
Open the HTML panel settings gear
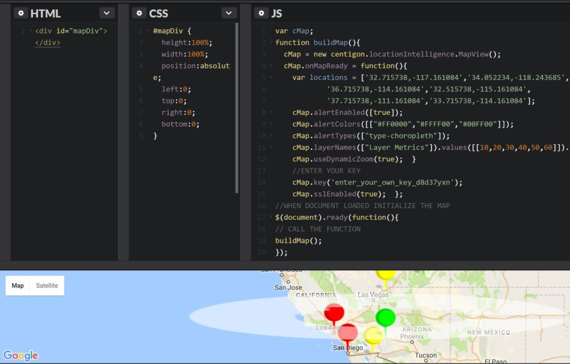[x=21, y=12]
